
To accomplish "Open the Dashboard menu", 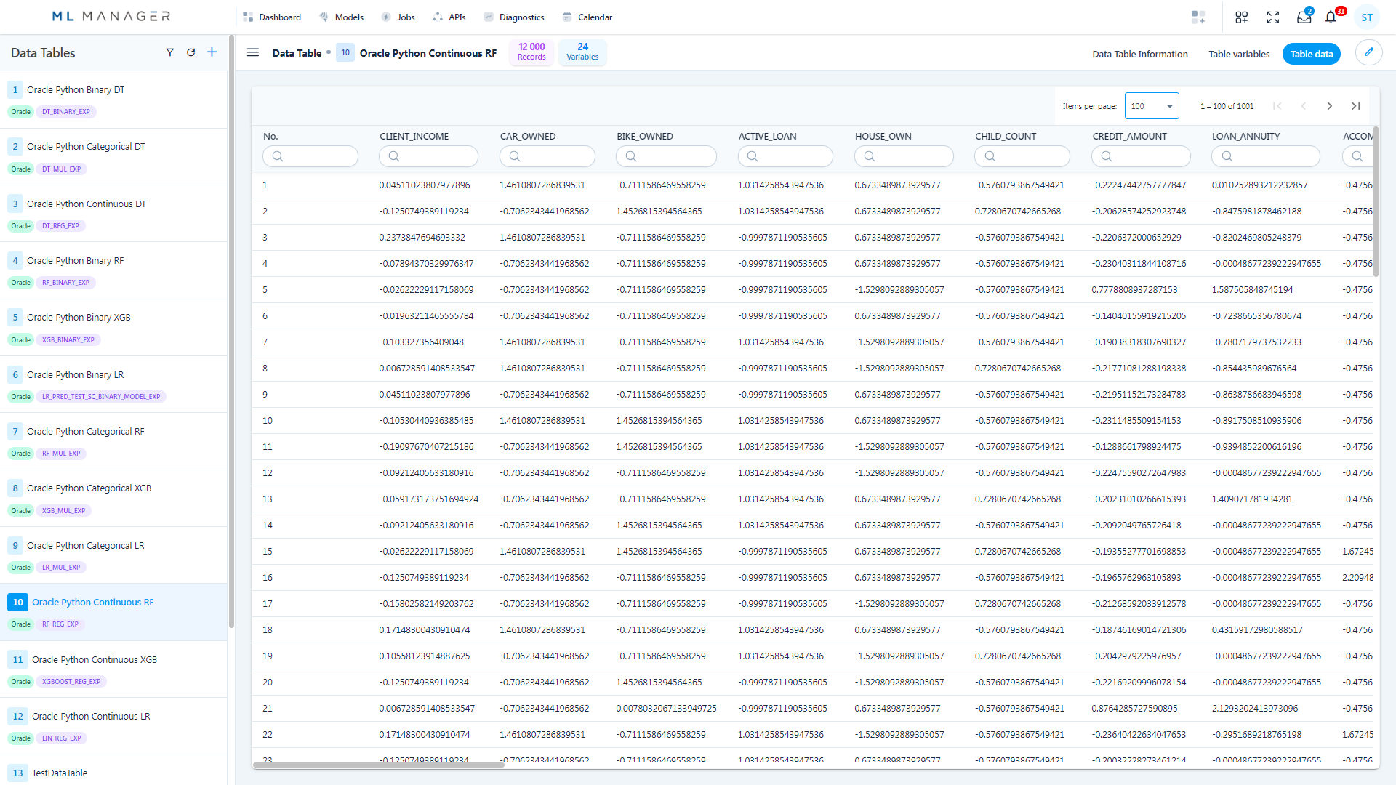I will (272, 17).
